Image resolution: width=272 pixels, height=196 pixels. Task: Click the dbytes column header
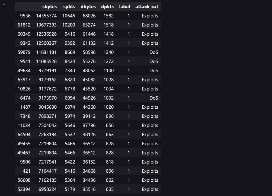tap(88, 7)
